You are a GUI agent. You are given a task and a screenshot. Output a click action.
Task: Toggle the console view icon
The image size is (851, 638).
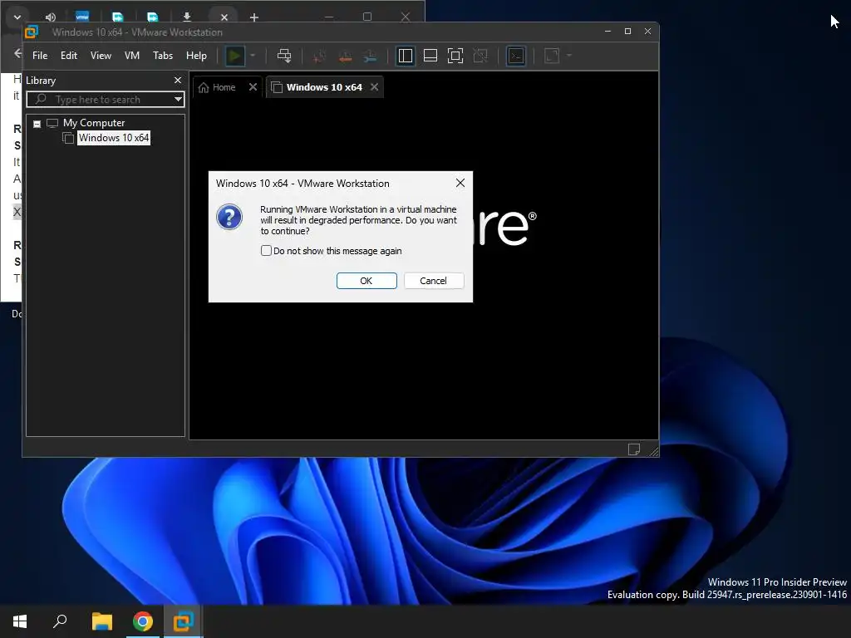point(516,56)
